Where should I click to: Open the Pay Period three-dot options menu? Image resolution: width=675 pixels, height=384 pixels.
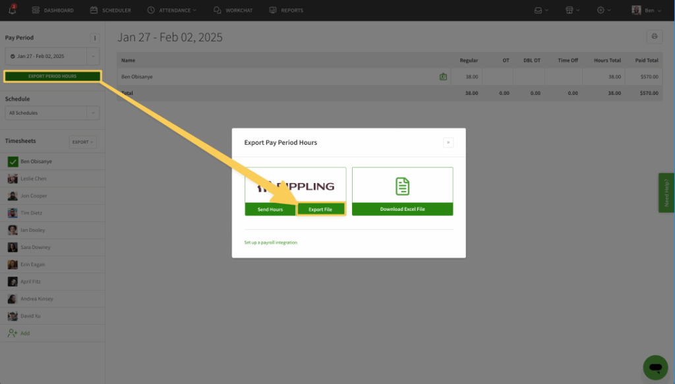click(x=94, y=38)
